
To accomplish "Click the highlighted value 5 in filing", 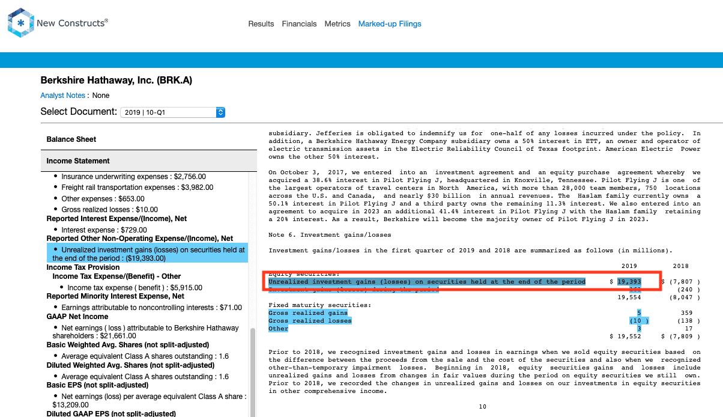I will point(639,313).
